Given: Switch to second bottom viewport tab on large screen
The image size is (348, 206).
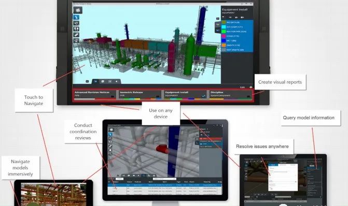Looking at the screenshot, I should click(102, 81).
